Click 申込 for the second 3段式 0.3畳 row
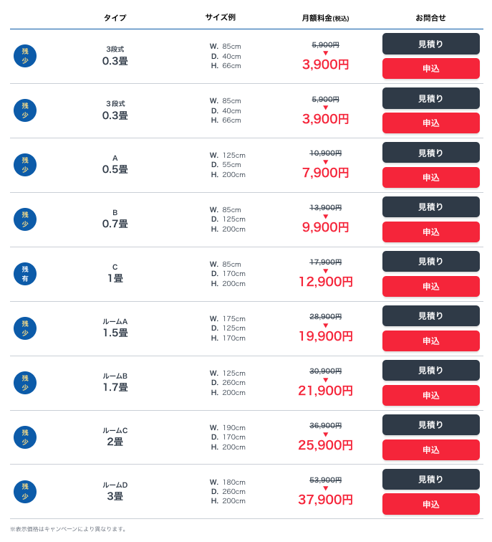This screenshot has width=492, height=542. (431, 123)
